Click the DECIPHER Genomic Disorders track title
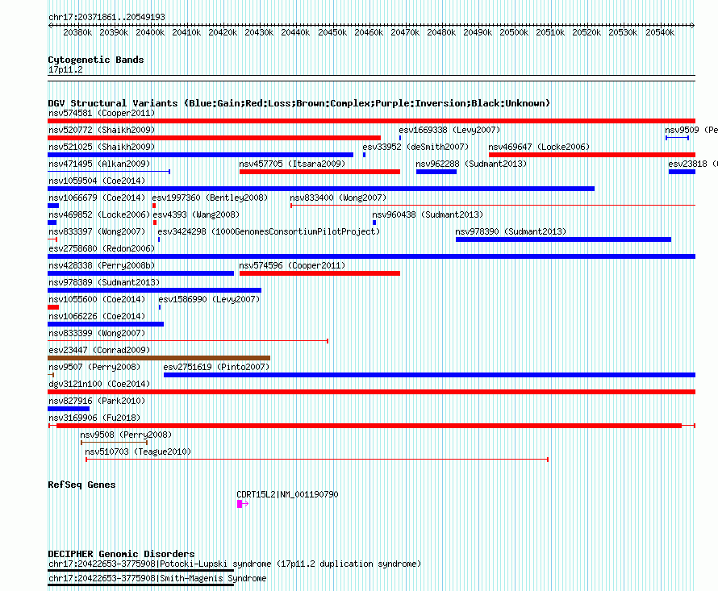718x591 pixels. 121,554
